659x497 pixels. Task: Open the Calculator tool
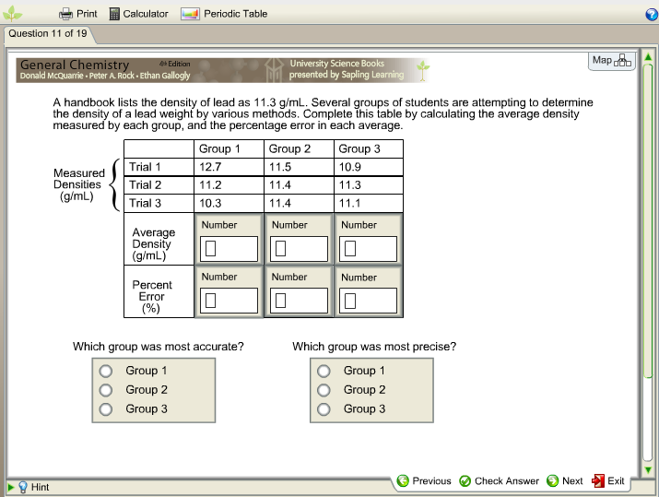[x=138, y=14]
